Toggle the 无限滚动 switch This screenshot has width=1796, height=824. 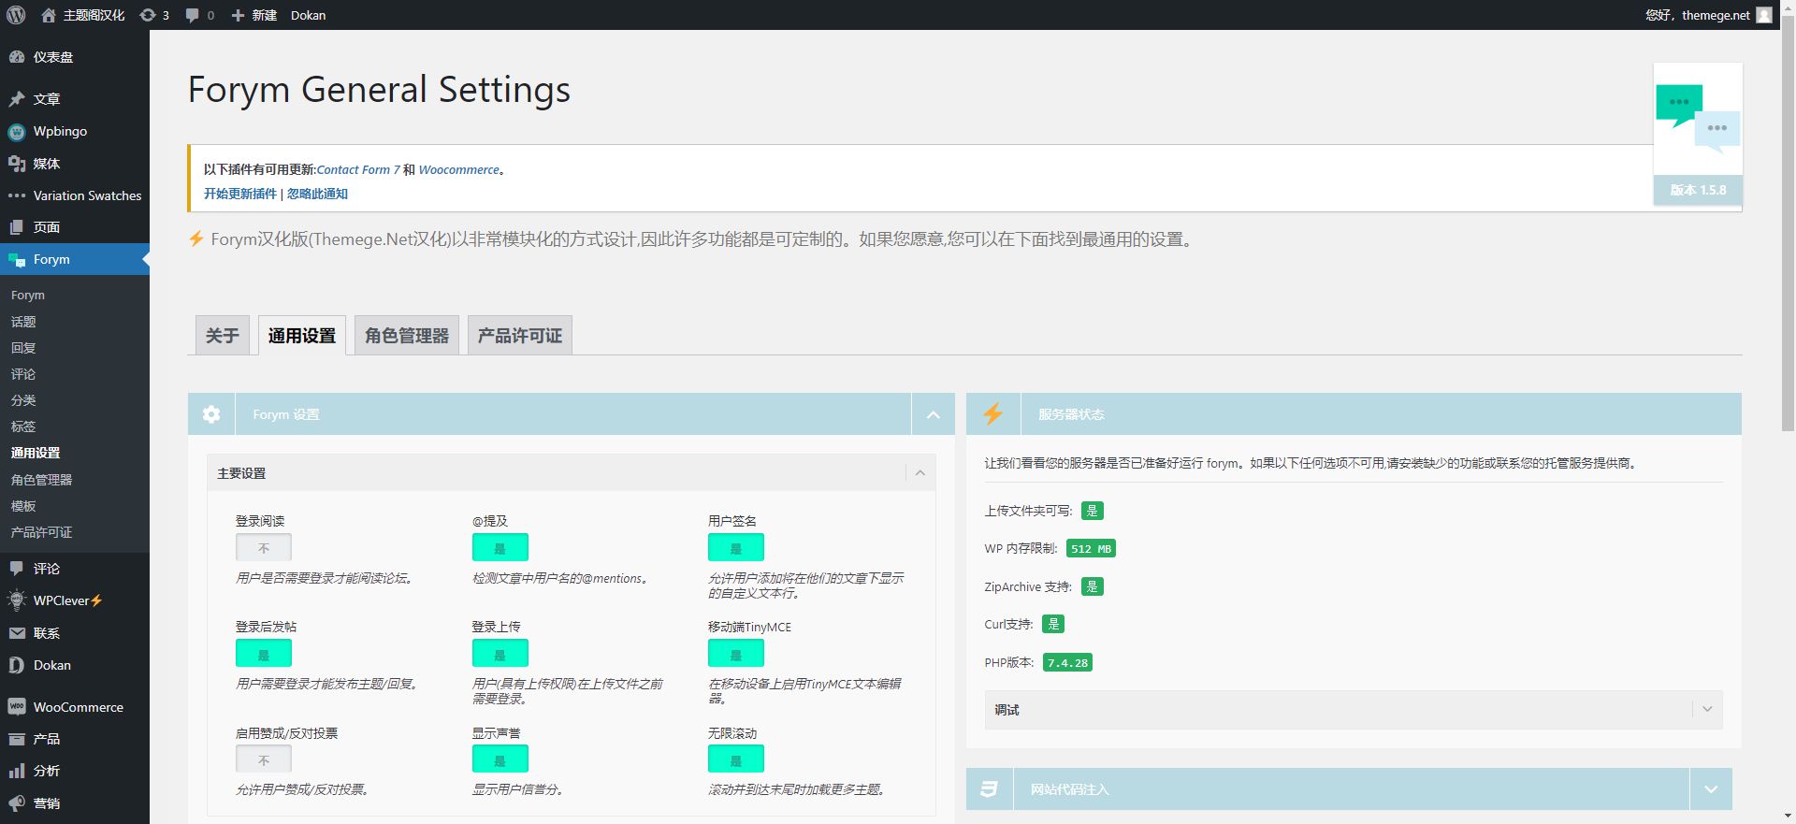point(736,759)
